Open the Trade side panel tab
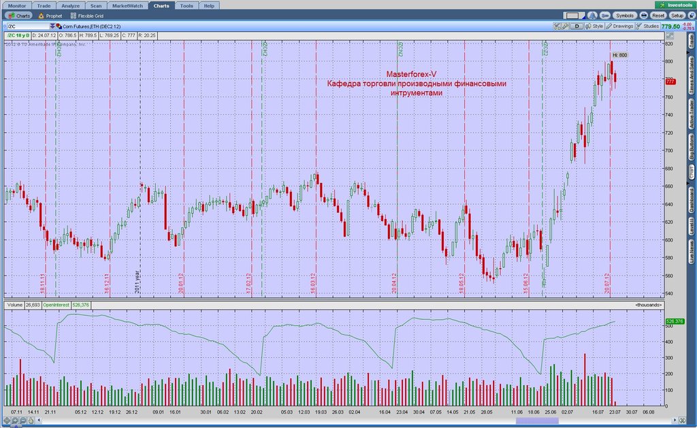The width and height of the screenshot is (697, 428). (x=692, y=42)
